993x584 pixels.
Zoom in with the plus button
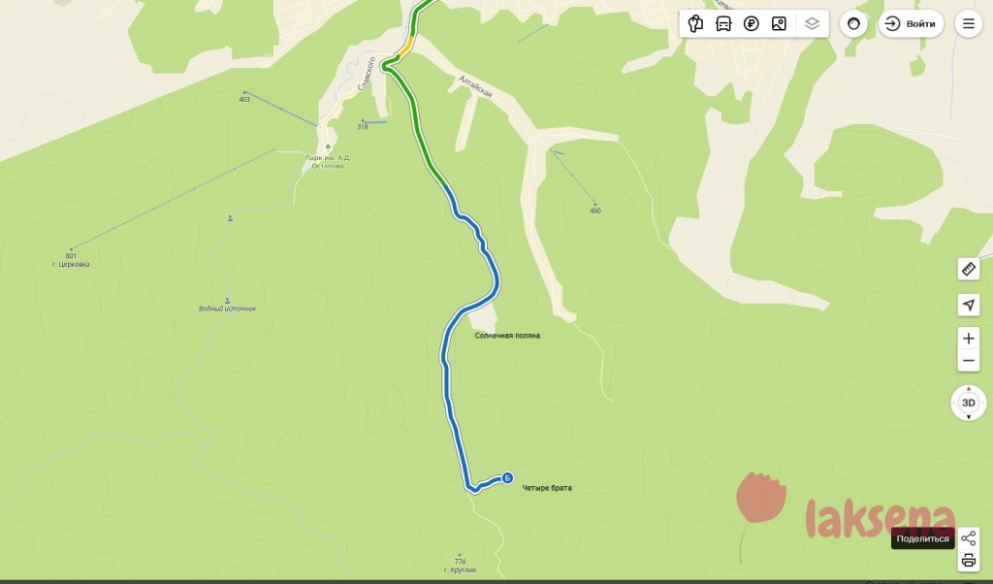coord(969,339)
